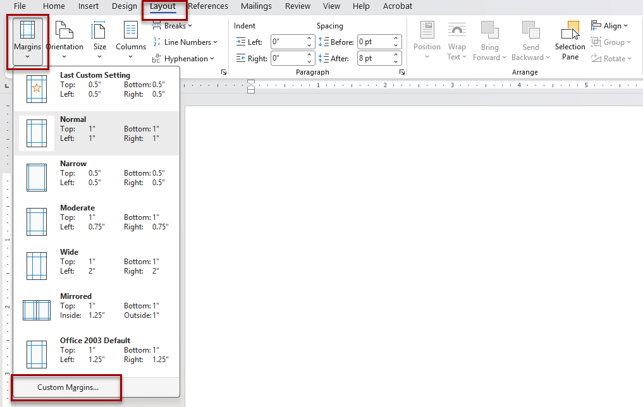Increase Spacing Before with up arrow

396,39
